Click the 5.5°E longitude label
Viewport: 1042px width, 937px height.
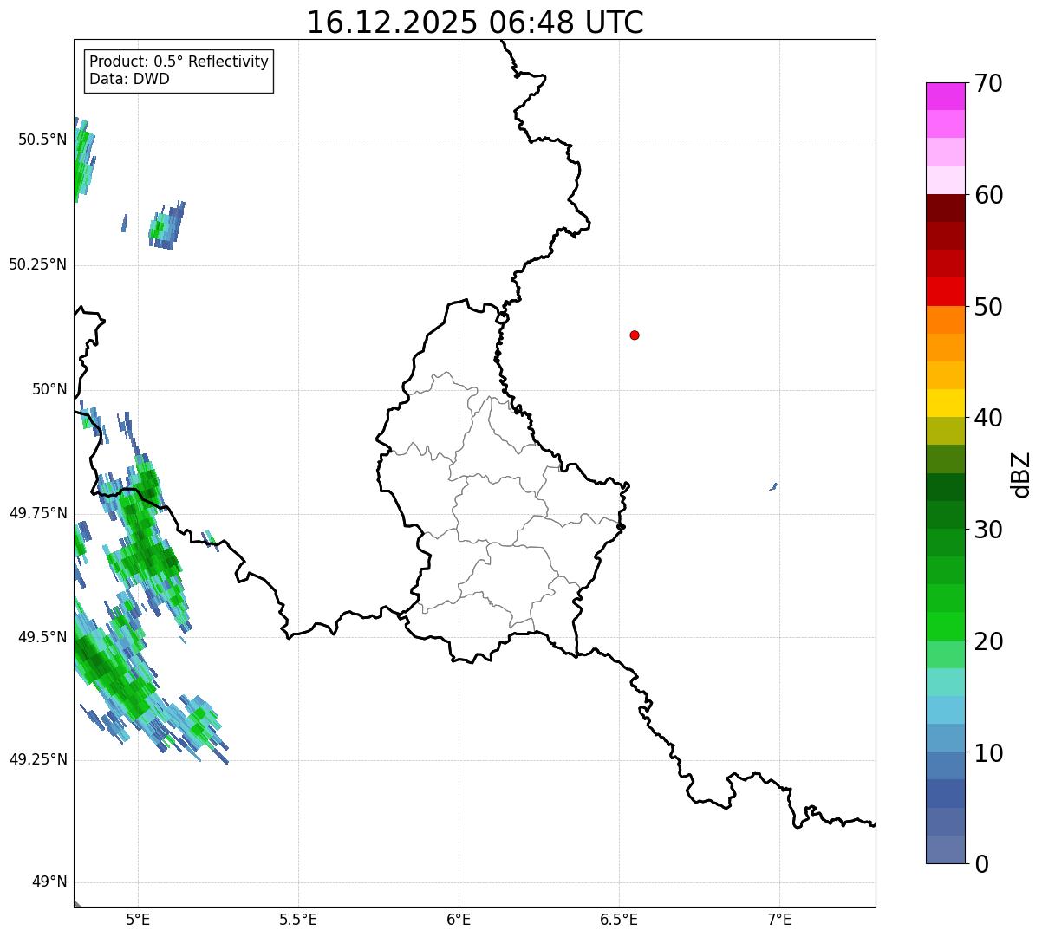pos(298,920)
